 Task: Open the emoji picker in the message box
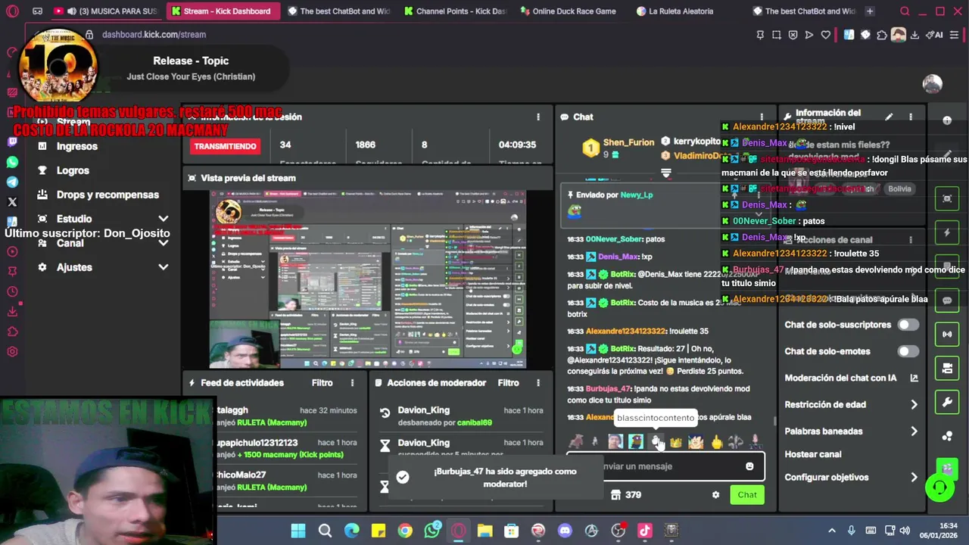coord(749,466)
